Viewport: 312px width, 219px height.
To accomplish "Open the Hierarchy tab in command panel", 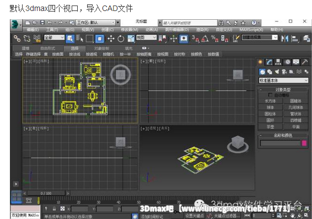I will point(278,62).
